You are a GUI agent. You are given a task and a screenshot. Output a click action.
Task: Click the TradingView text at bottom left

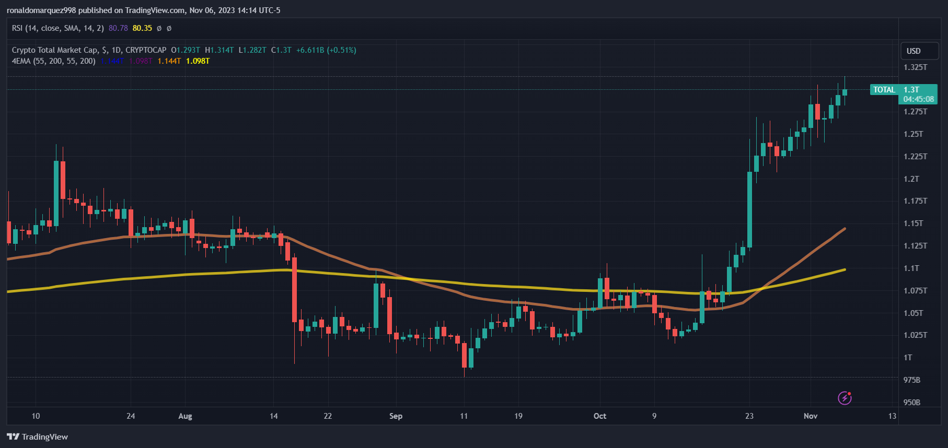(x=45, y=437)
